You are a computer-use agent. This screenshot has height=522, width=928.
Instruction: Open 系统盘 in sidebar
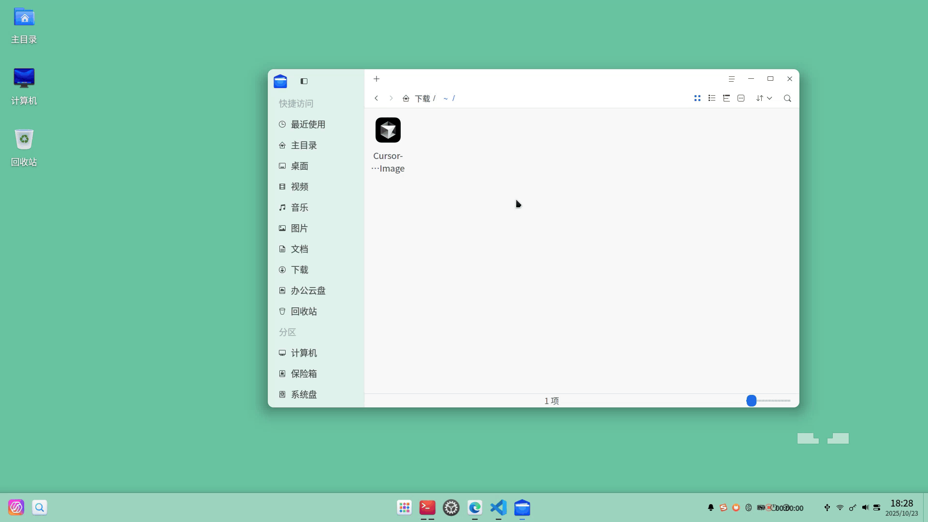pos(316,394)
